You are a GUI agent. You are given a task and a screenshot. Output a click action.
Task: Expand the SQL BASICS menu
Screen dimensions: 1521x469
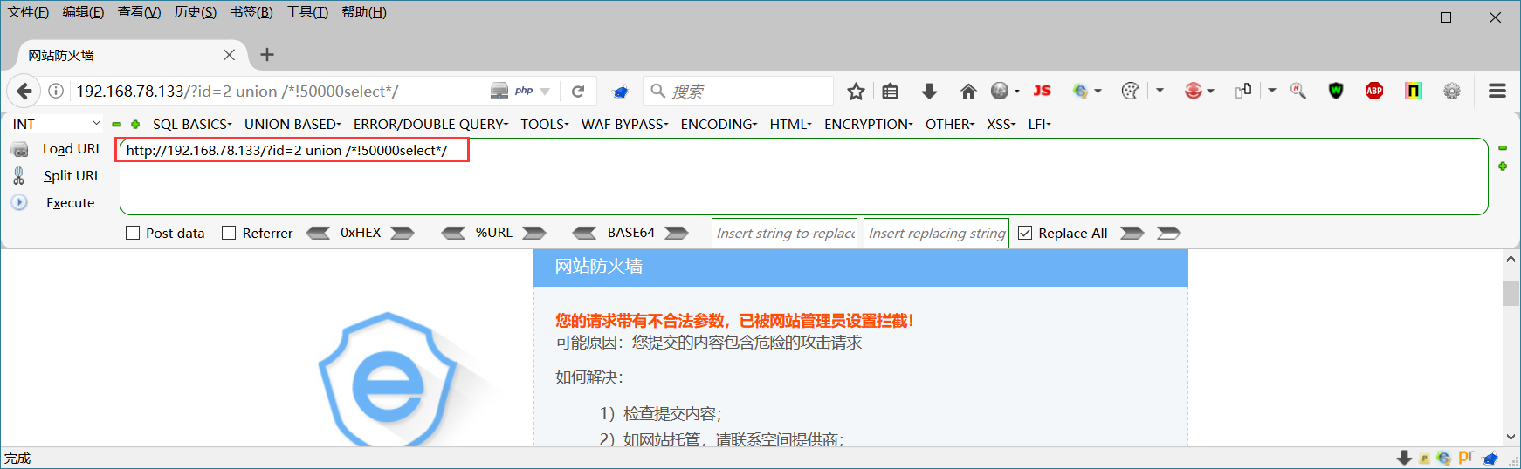click(192, 124)
